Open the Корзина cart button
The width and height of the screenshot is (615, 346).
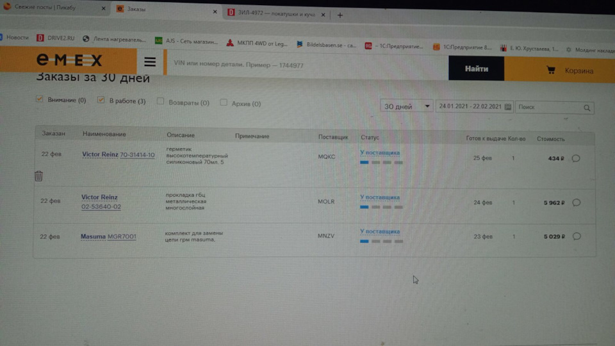pyautogui.click(x=560, y=70)
